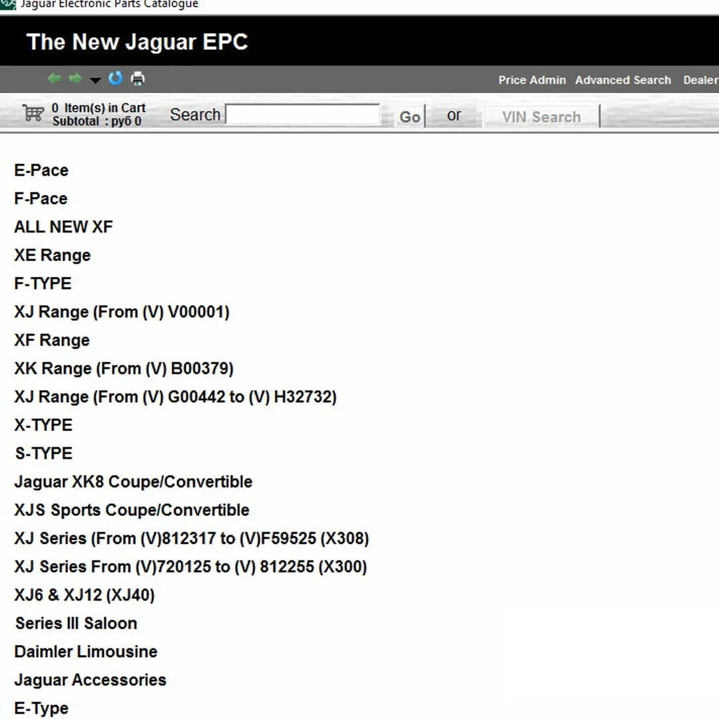This screenshot has width=719, height=719.
Task: Open XJ Series X300 catalogue
Action: tap(190, 567)
